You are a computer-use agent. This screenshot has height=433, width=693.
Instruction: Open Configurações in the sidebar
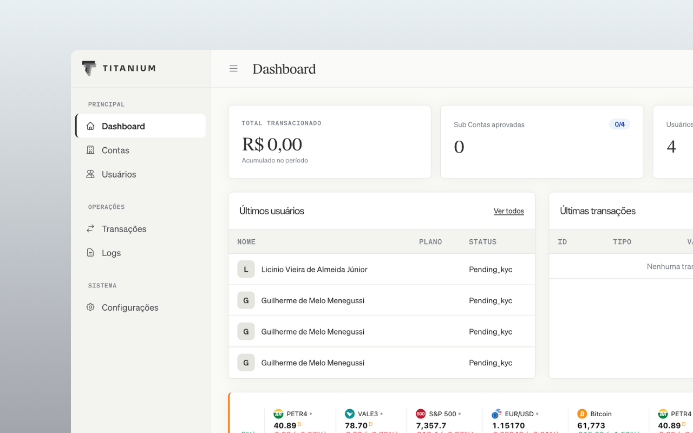141,307
